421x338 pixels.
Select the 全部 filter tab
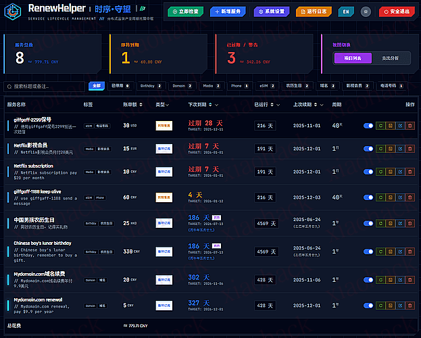click(97, 86)
